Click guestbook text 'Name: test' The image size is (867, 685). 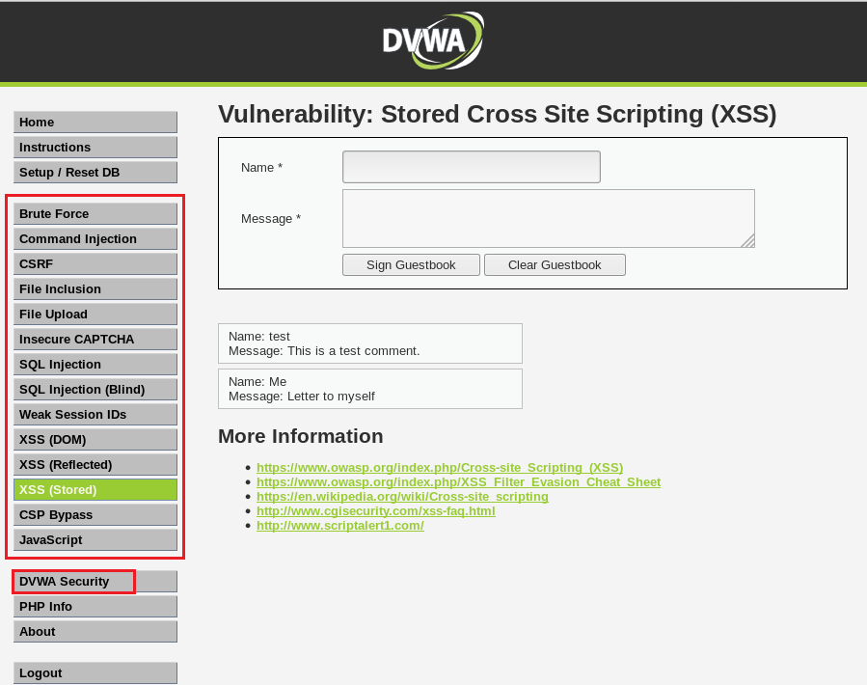pos(259,337)
